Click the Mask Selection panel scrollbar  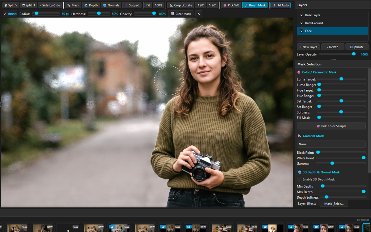(x=369, y=121)
